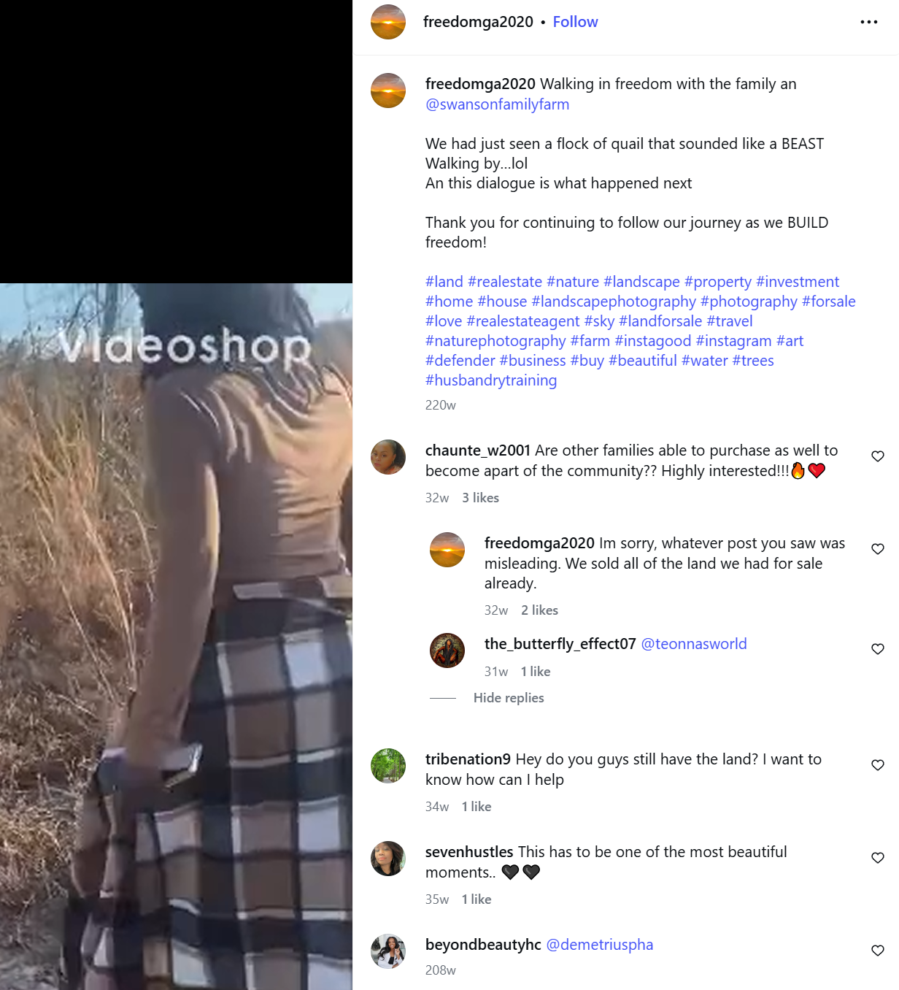View chaunte_w2001's profile avatar
The height and width of the screenshot is (990, 899).
coord(388,457)
